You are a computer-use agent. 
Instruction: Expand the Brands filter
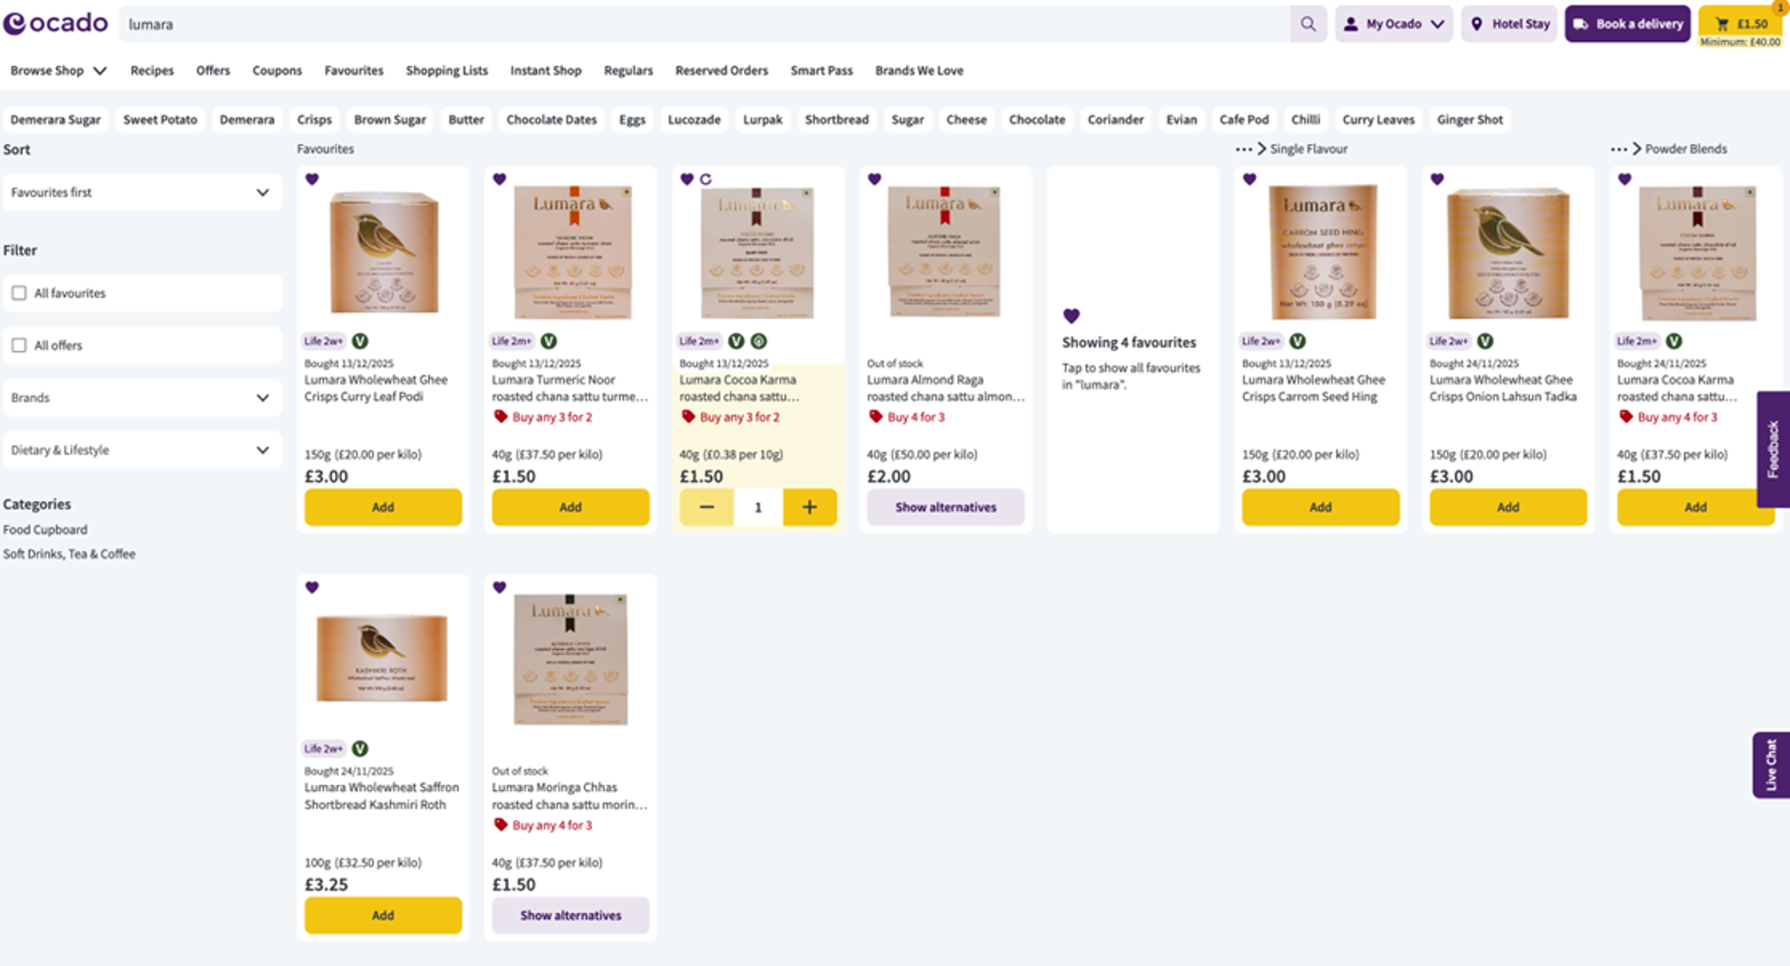(142, 398)
